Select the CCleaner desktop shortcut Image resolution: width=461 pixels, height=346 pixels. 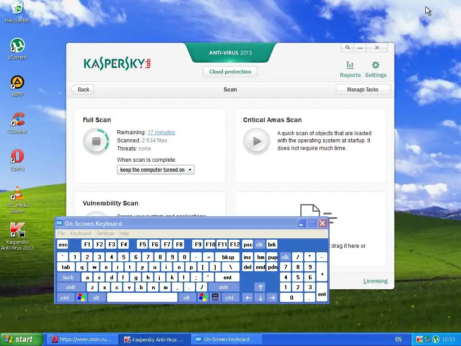18,123
